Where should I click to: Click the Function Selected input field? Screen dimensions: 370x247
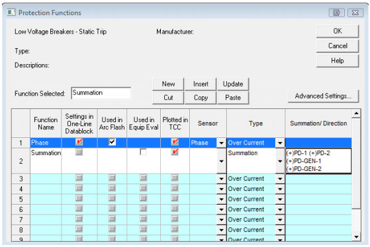101,93
